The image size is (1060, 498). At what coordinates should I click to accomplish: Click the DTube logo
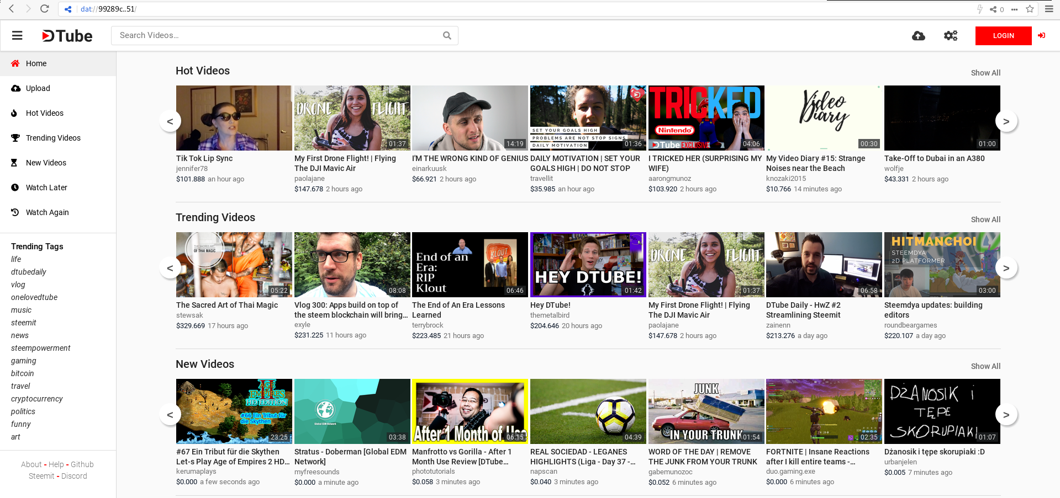coord(67,36)
